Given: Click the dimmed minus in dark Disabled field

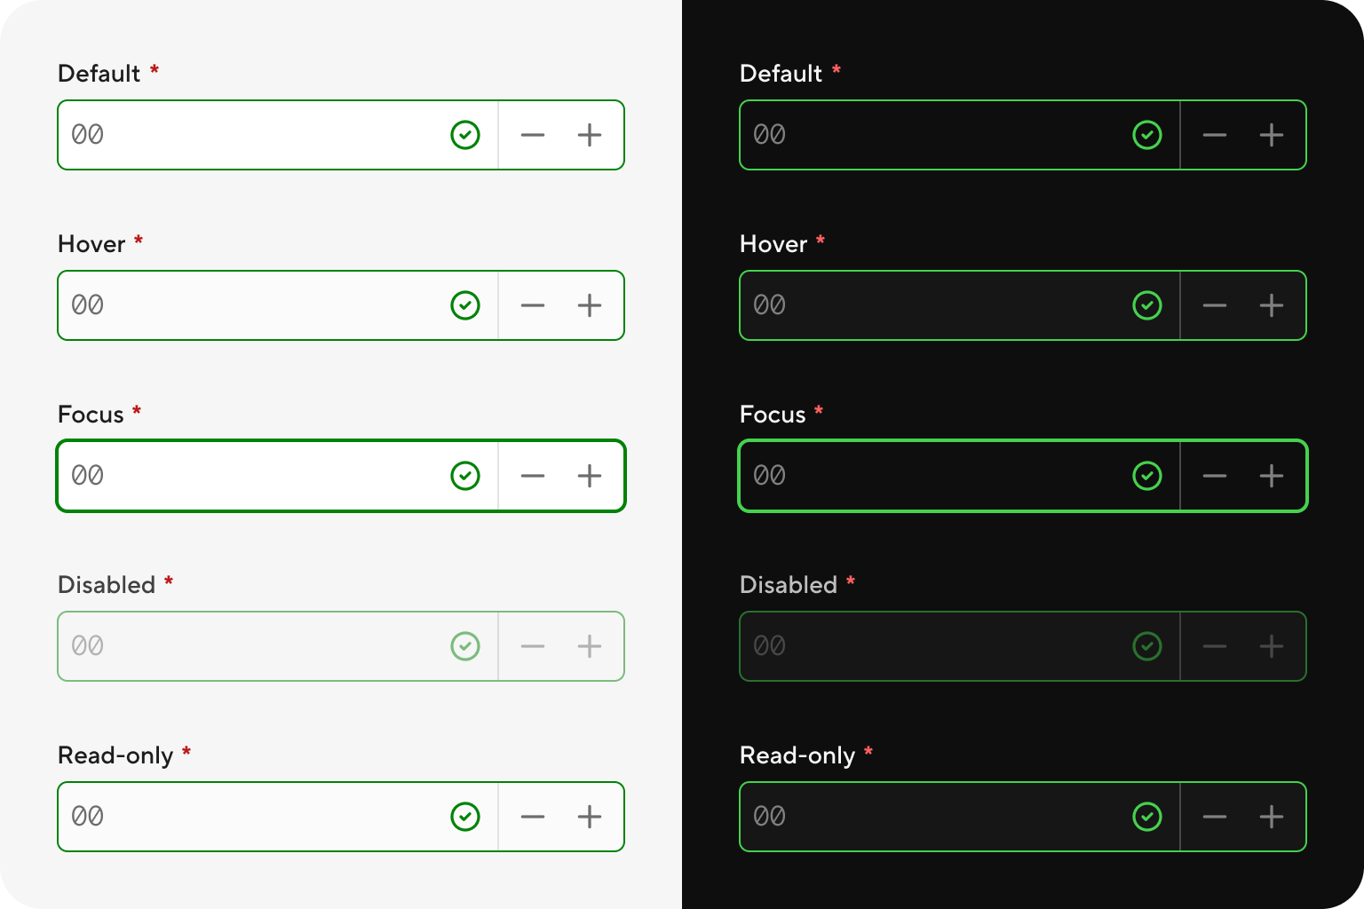Looking at the screenshot, I should [x=1215, y=646].
